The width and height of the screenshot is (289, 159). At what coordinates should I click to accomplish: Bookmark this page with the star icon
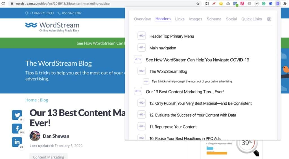click(x=198, y=3)
